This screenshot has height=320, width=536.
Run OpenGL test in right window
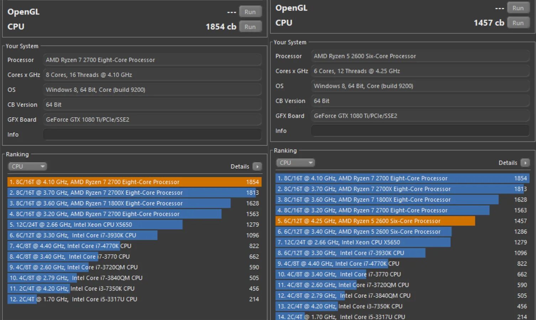pyautogui.click(x=518, y=8)
